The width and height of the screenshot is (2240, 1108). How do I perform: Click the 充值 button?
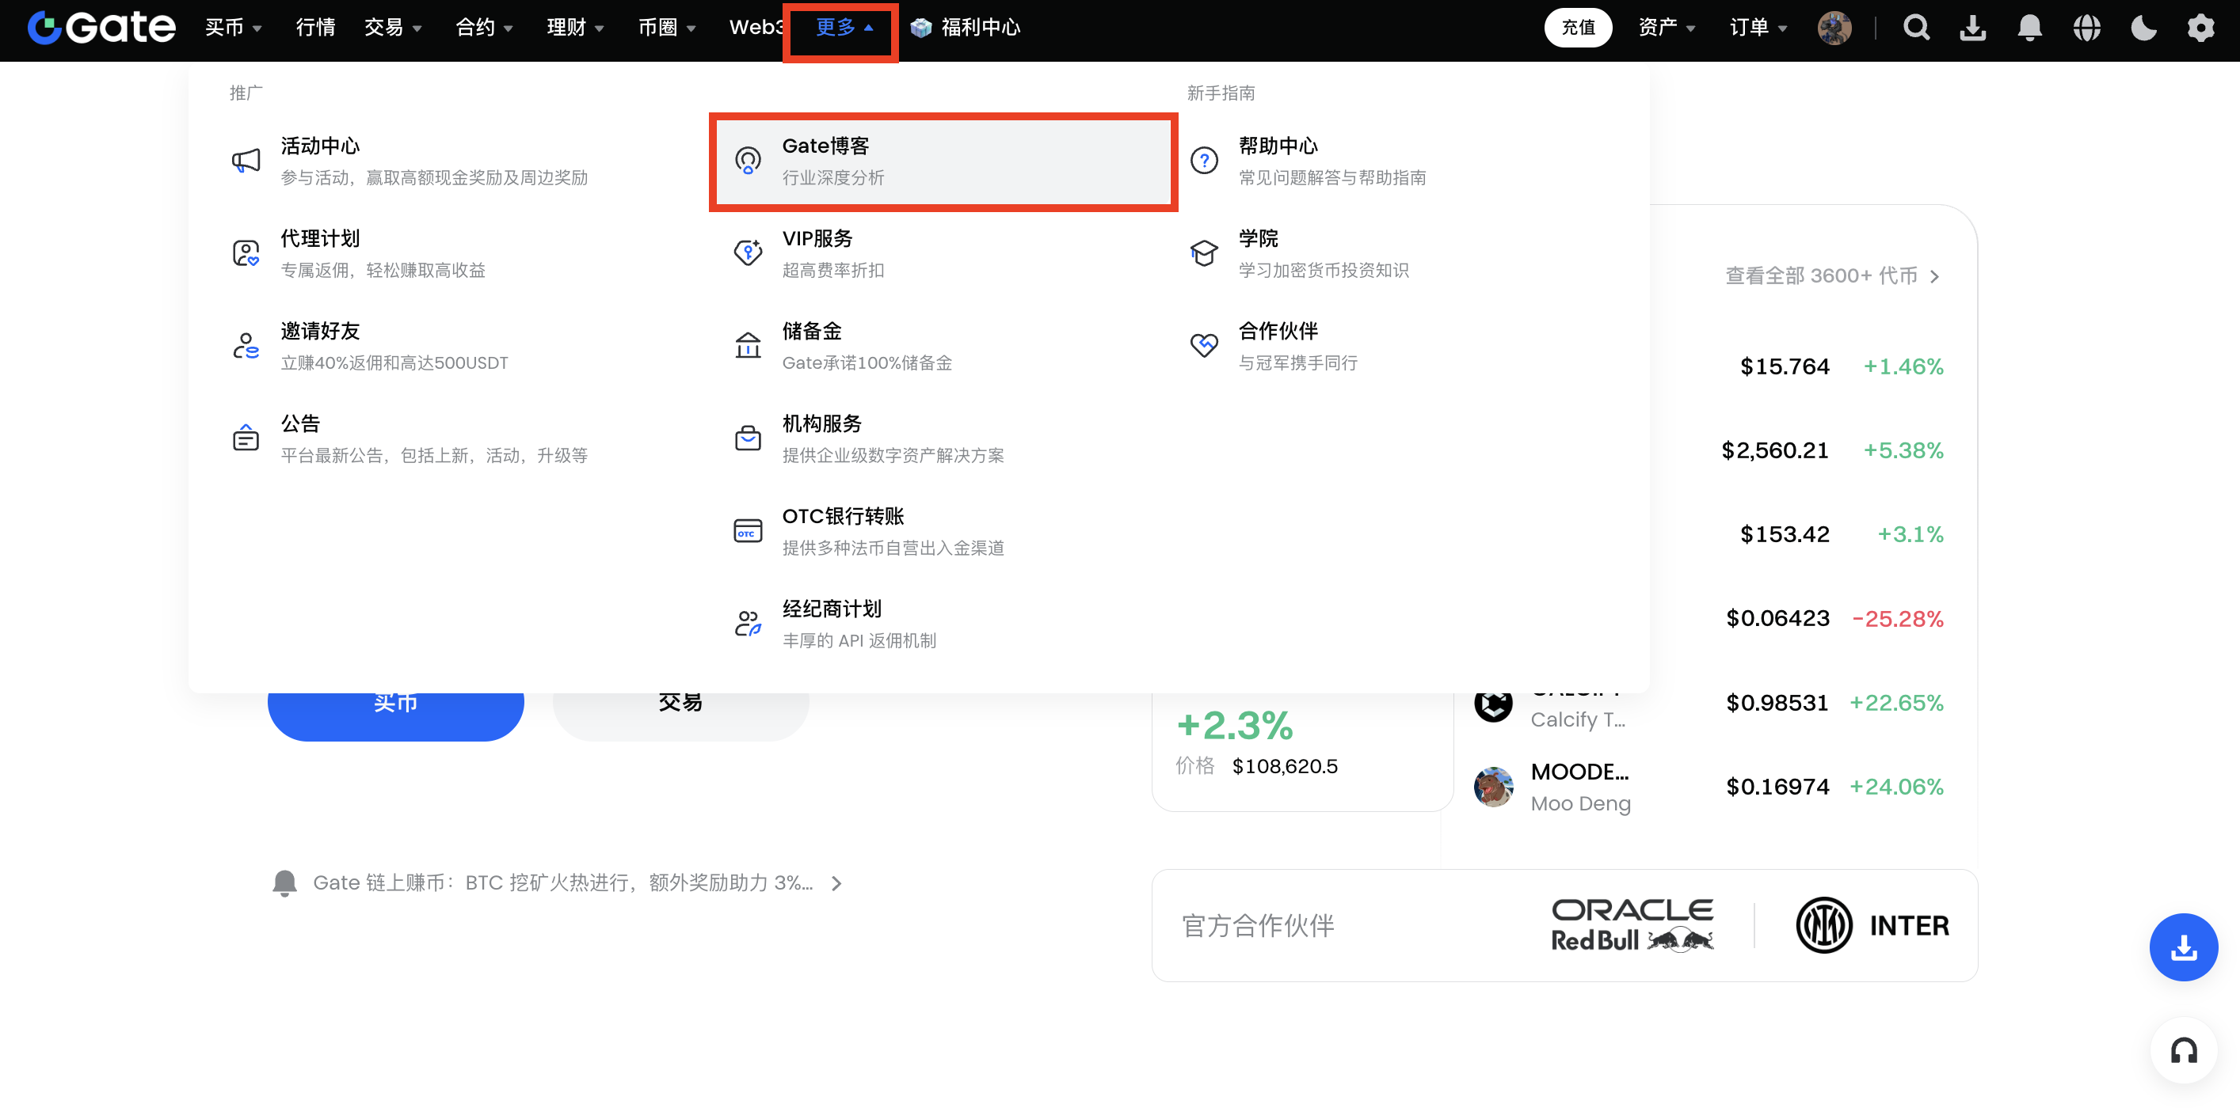click(x=1577, y=28)
